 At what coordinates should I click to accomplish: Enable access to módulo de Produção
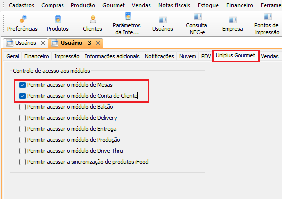pos(23,140)
